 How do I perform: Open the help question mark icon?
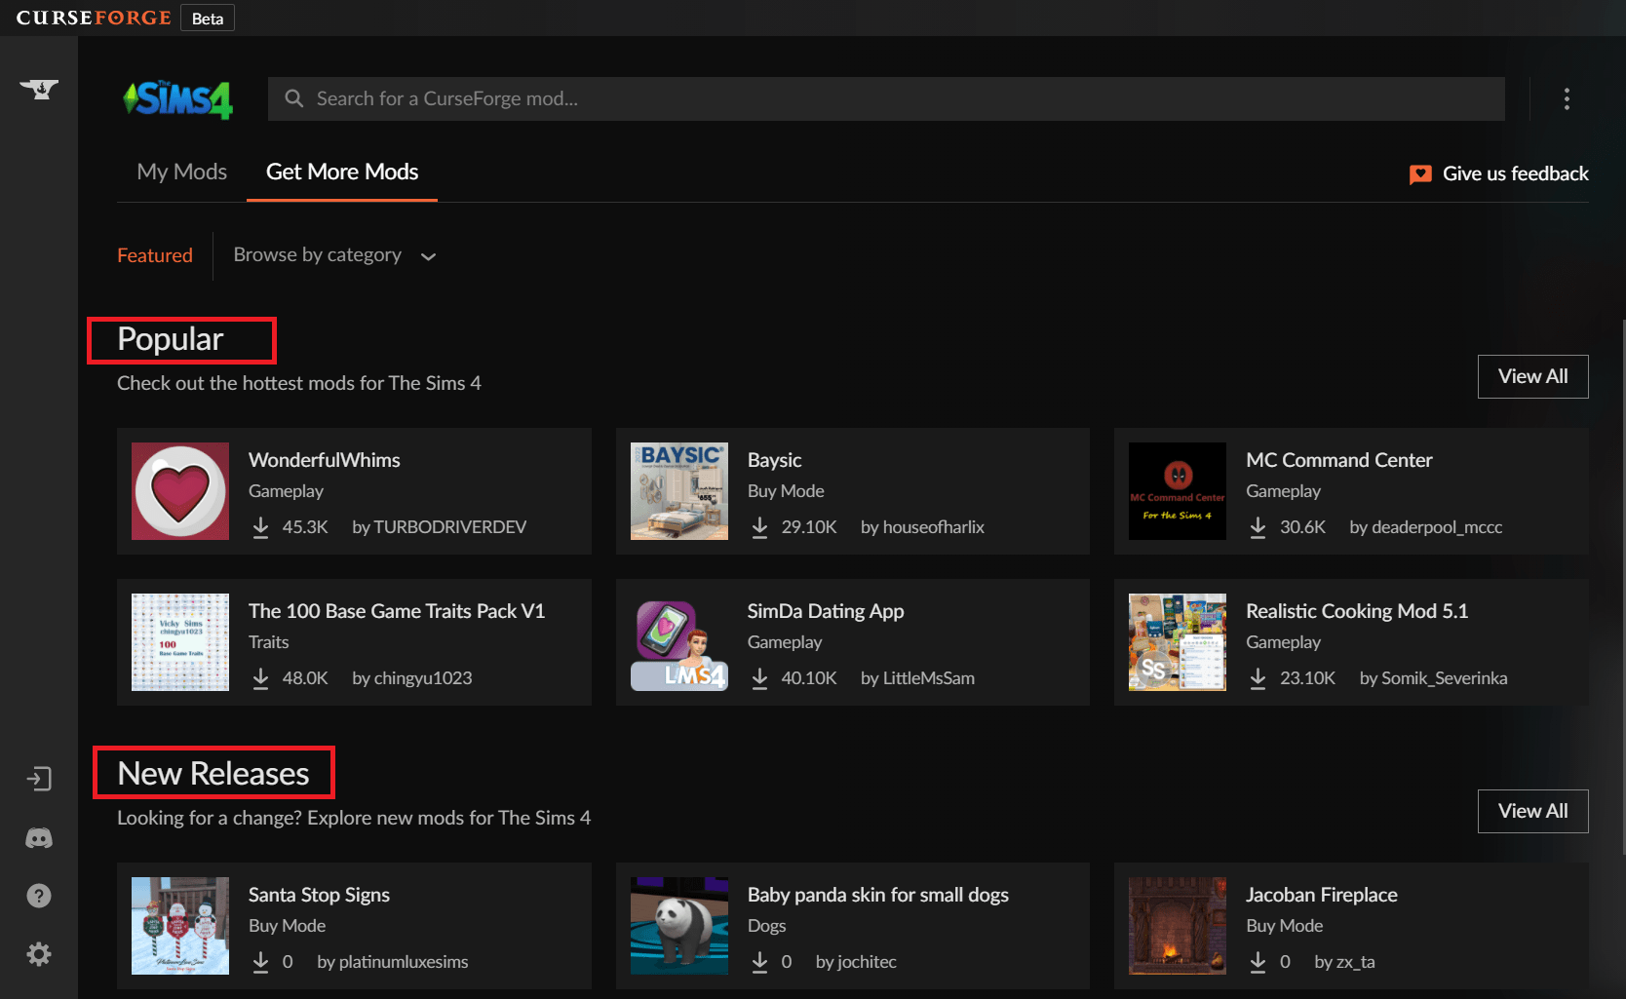pyautogui.click(x=39, y=896)
